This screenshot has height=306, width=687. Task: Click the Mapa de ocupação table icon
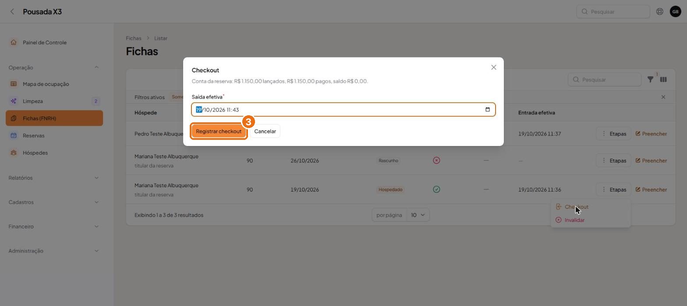(x=14, y=84)
